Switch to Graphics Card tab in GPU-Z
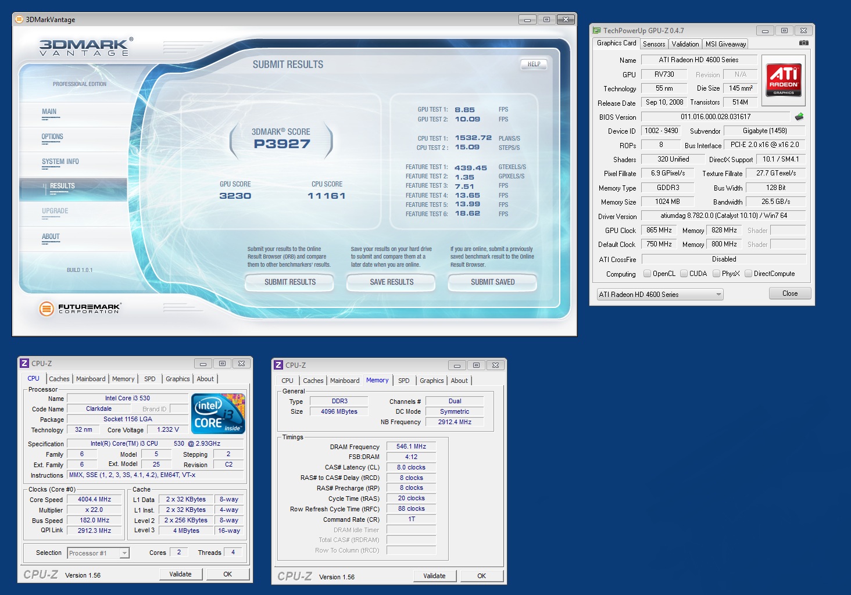Image resolution: width=851 pixels, height=595 pixels. click(616, 43)
